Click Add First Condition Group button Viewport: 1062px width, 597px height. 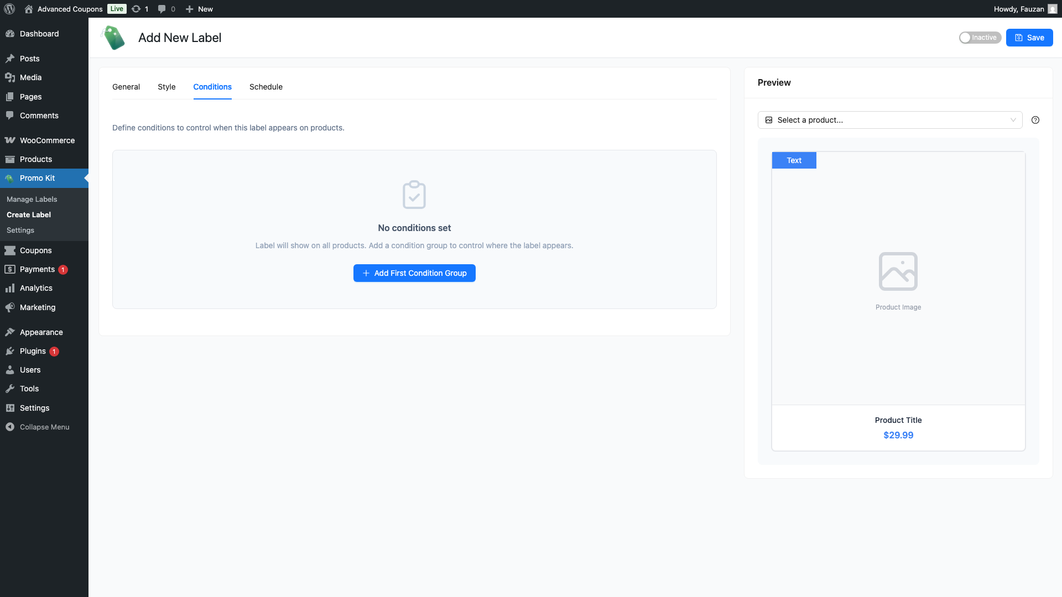pyautogui.click(x=414, y=273)
